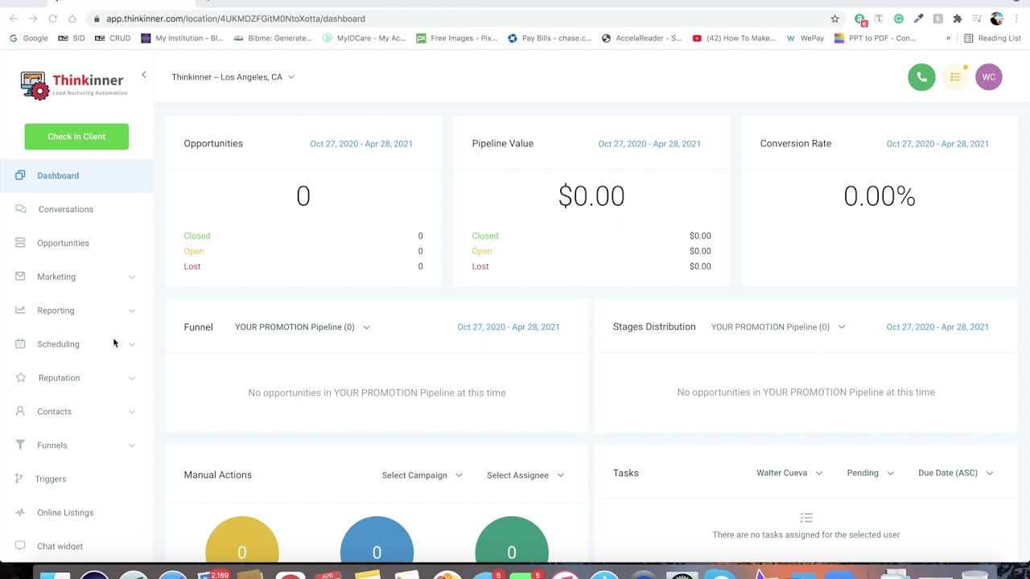Reload the page
The image size is (1030, 579).
pos(52,18)
